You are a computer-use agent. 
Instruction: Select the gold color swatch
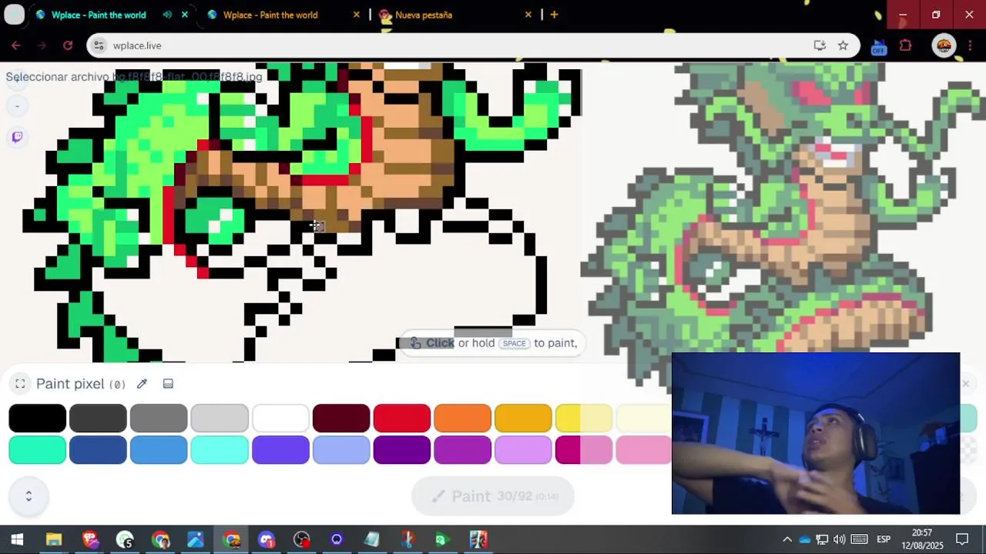(x=524, y=419)
